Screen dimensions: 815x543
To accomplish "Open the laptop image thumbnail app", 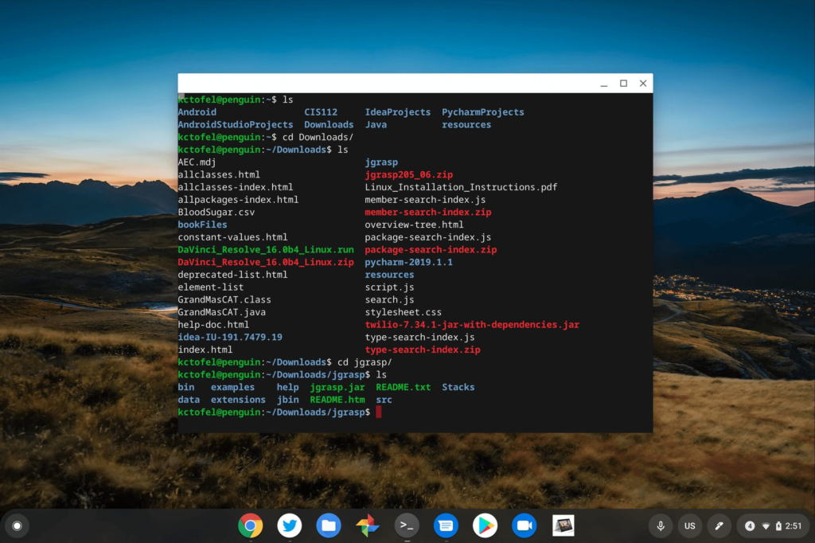I will [563, 525].
